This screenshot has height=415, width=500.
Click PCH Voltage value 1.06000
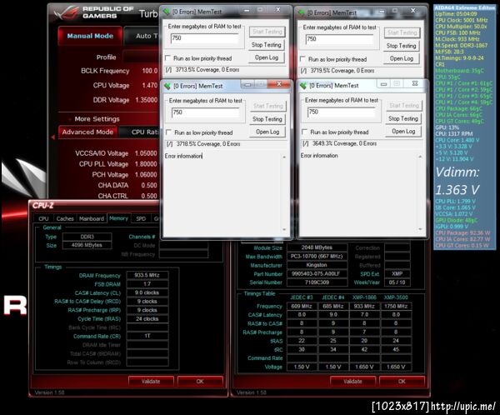point(146,174)
